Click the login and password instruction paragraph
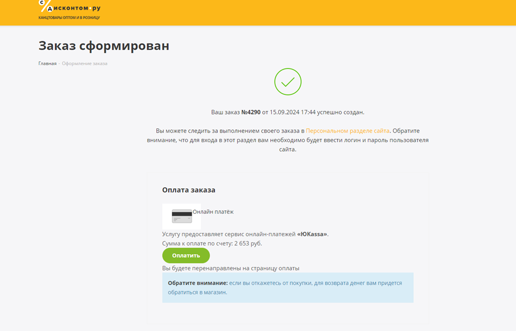Screen dimensions: 516x331 288,140
